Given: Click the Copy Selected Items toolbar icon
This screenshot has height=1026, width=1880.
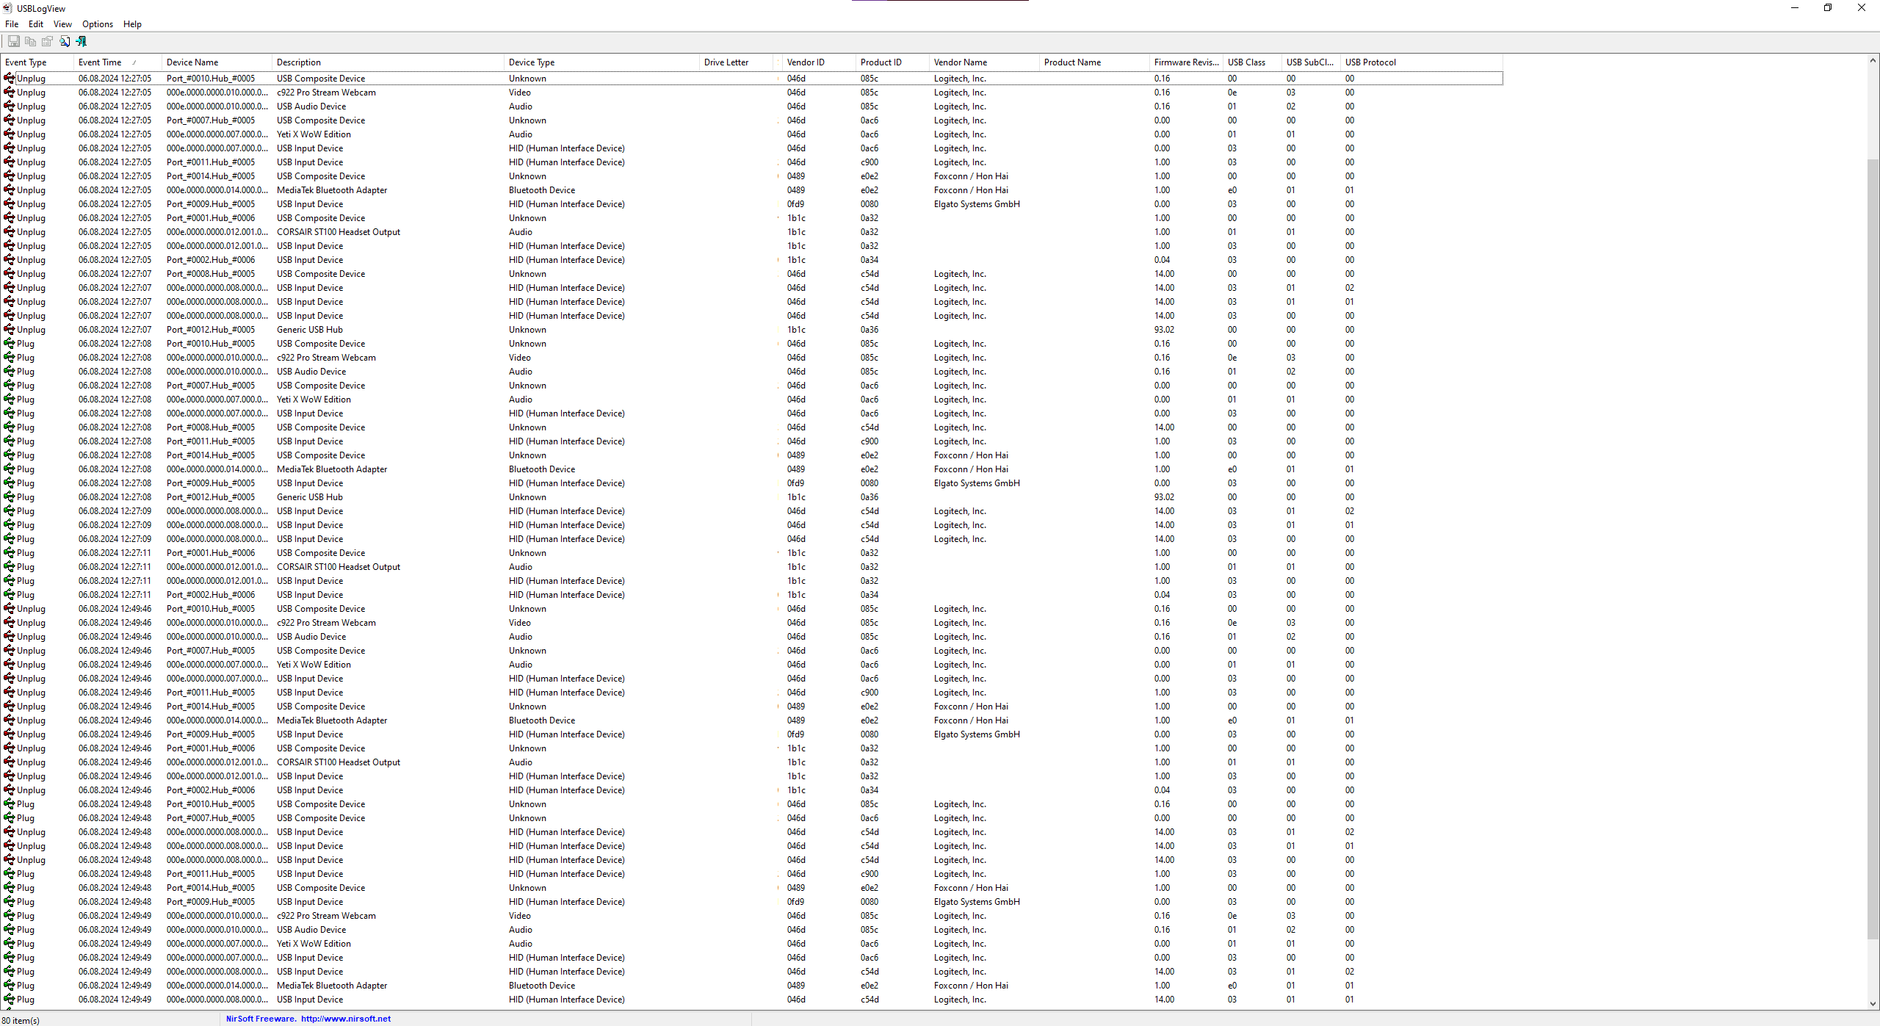Looking at the screenshot, I should pos(30,41).
